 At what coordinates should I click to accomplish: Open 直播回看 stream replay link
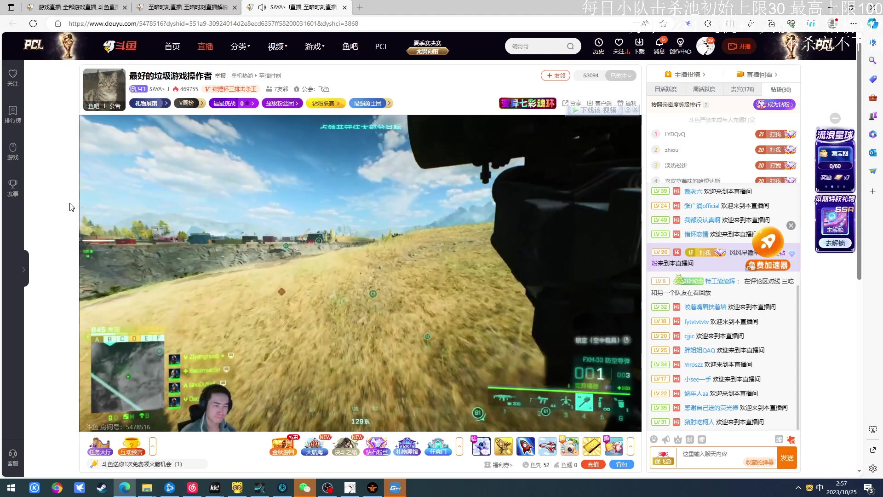(x=757, y=75)
